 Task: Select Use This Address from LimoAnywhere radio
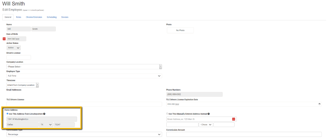click(7, 114)
